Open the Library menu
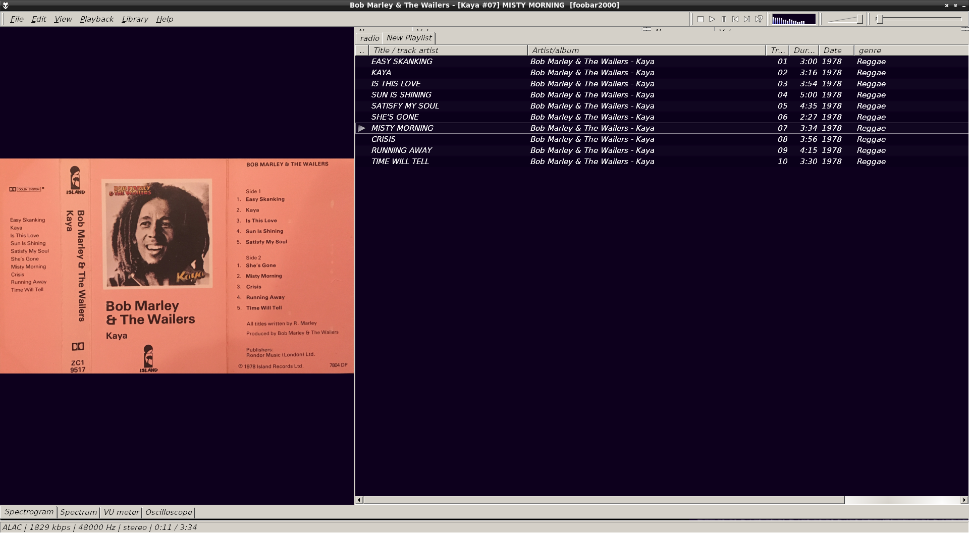Image resolution: width=969 pixels, height=533 pixels. (135, 19)
